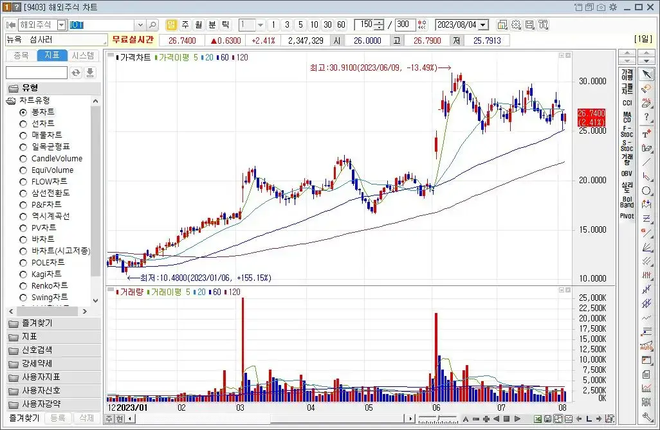This screenshot has width=660, height=430.
Task: Select the fan lines drawing tool
Action: click(x=646, y=247)
